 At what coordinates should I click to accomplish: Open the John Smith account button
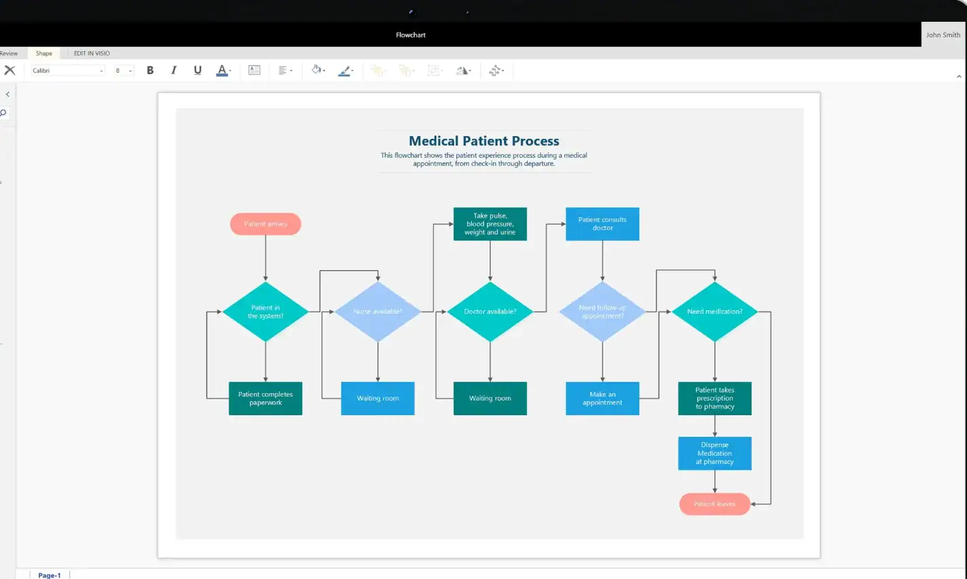tap(943, 35)
